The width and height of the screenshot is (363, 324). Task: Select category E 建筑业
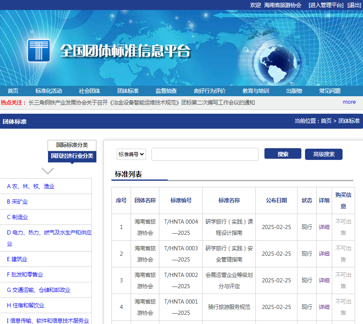17,259
